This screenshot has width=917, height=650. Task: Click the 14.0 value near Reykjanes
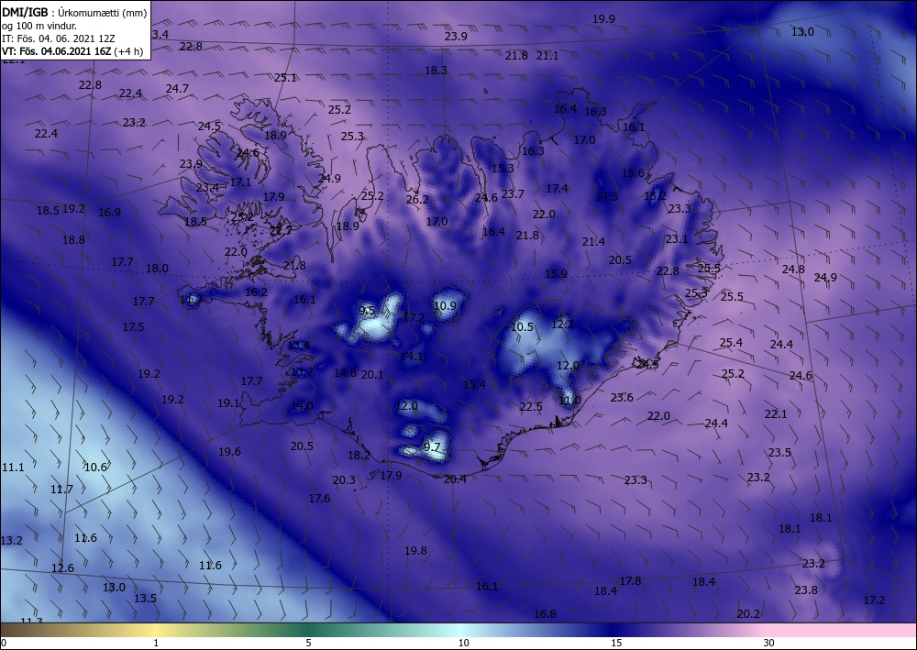click(302, 405)
